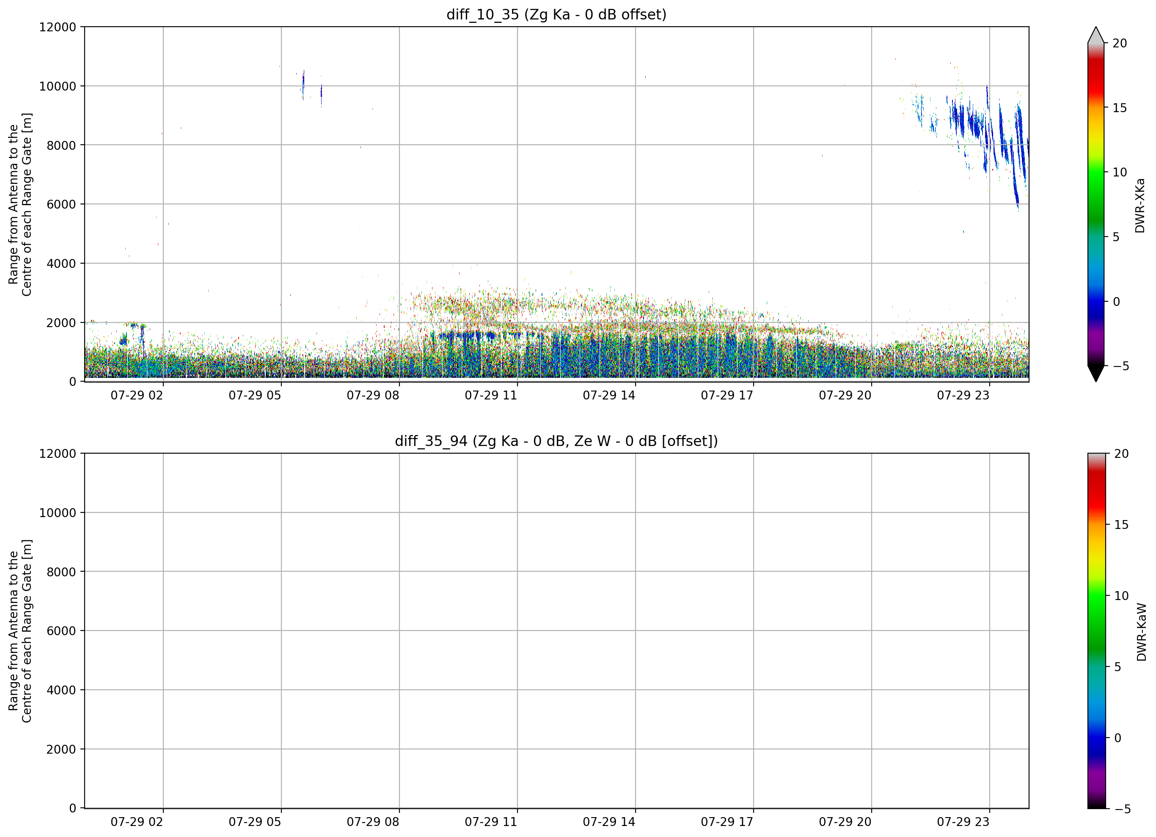
Task: Click the 07-29 11 tick label on top plot
Action: pyautogui.click(x=490, y=396)
